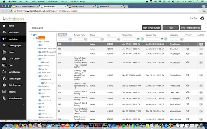Click the preview eye for template 578
The image size is (207, 129).
188,53
